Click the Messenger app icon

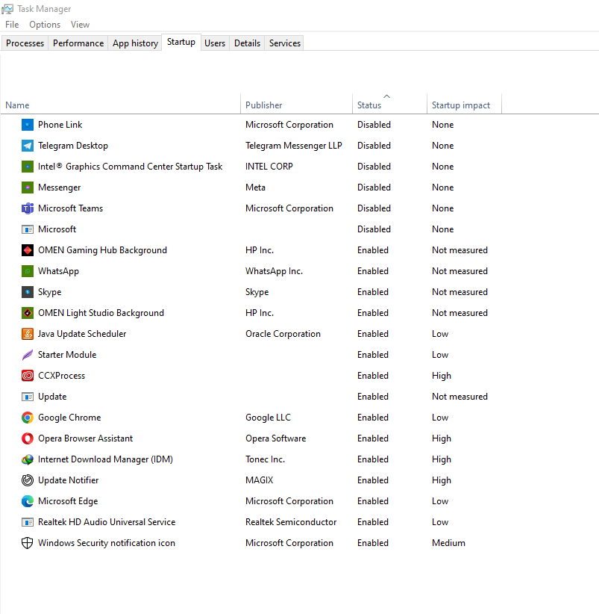pyautogui.click(x=28, y=187)
